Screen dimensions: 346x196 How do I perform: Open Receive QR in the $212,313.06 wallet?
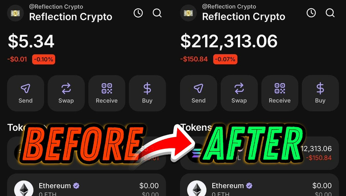[x=280, y=93]
